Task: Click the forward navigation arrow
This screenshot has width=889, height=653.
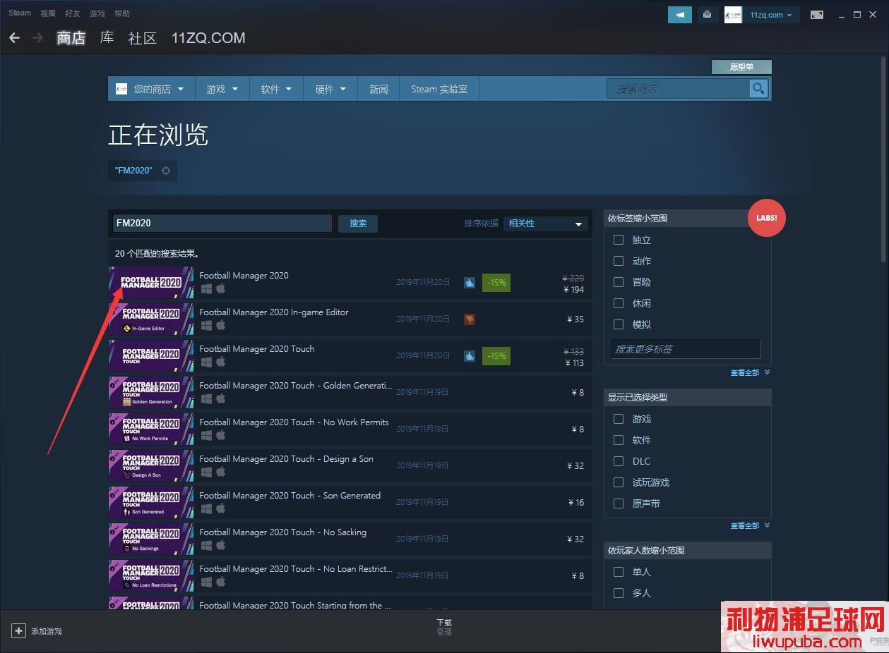Action: coord(37,38)
